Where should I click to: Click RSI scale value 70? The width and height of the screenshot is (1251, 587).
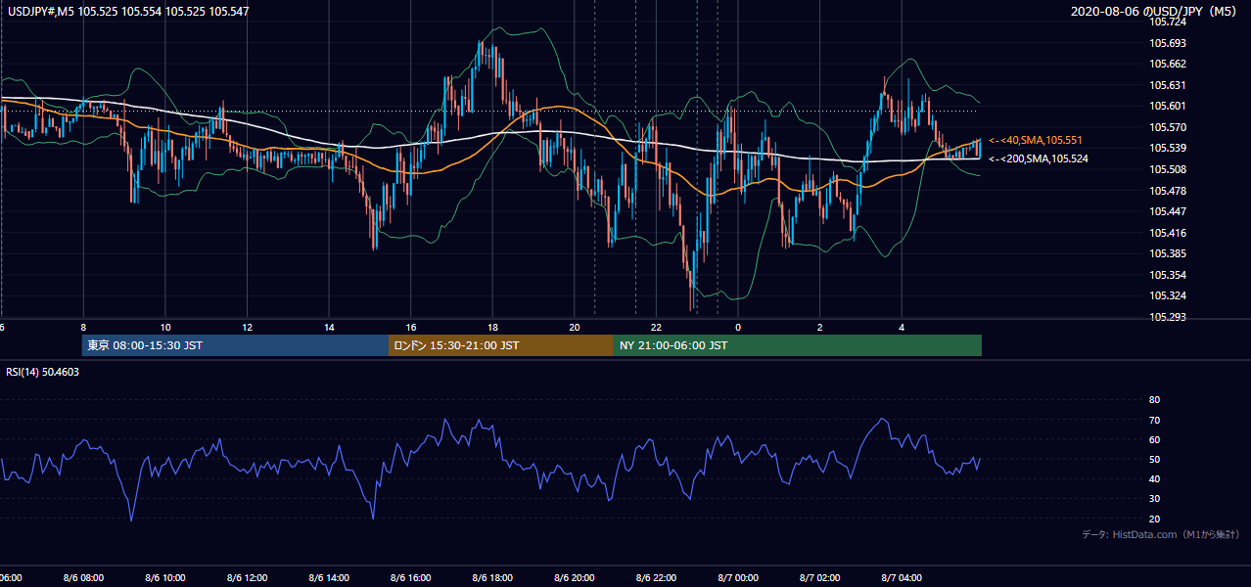point(1155,420)
